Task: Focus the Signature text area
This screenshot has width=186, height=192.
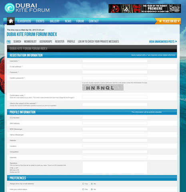Action: point(115,168)
